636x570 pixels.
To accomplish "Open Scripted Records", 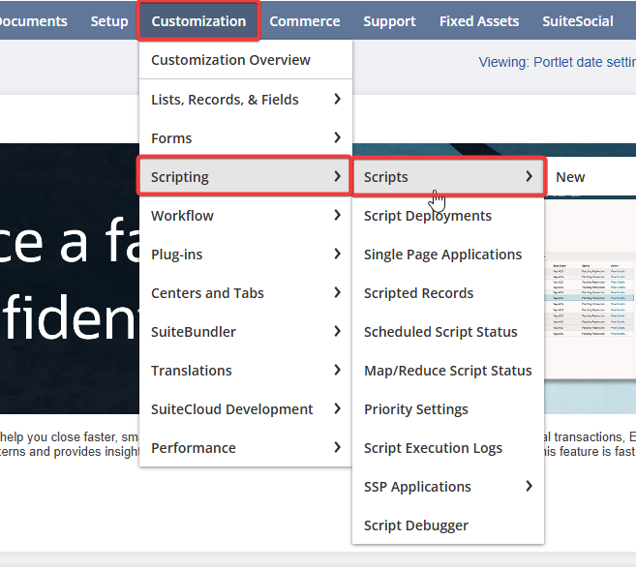I will [x=448, y=293].
